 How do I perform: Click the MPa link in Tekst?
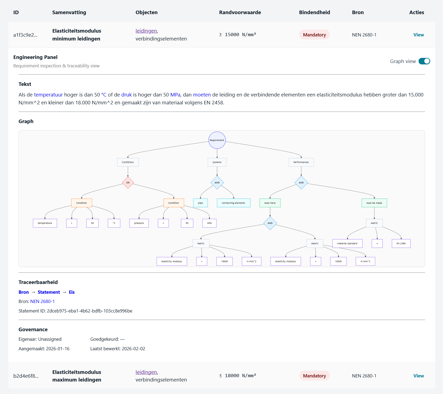[175, 95]
